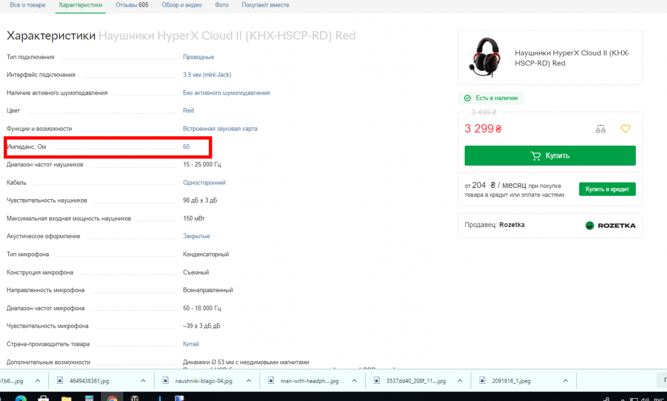Click the −39 ± 3 дБ дБ microphone sensitivity value
Image resolution: width=667 pixels, height=401 pixels.
201,326
